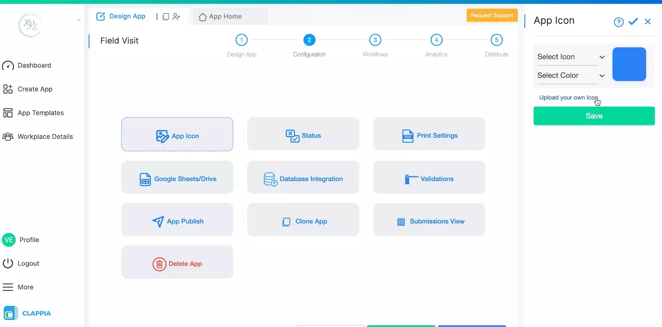The width and height of the screenshot is (662, 327).
Task: Switch to the App Home tab
Action: click(x=225, y=16)
